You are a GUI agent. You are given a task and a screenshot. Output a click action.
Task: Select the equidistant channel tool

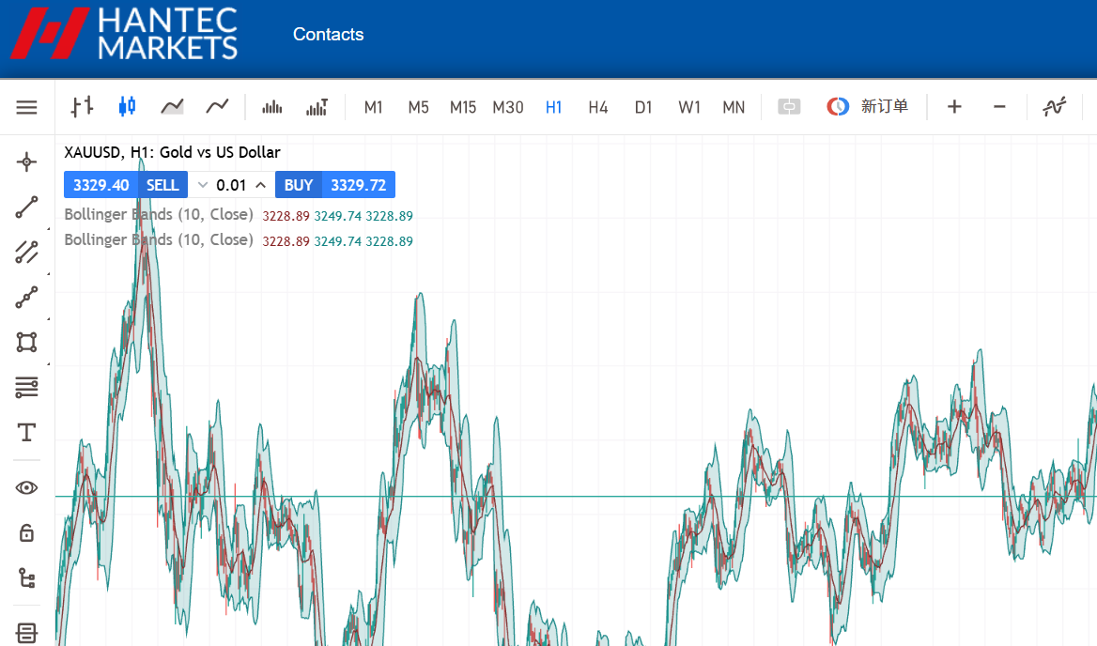point(26,253)
